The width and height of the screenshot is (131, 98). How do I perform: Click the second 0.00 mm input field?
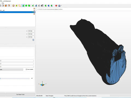point(31,34)
